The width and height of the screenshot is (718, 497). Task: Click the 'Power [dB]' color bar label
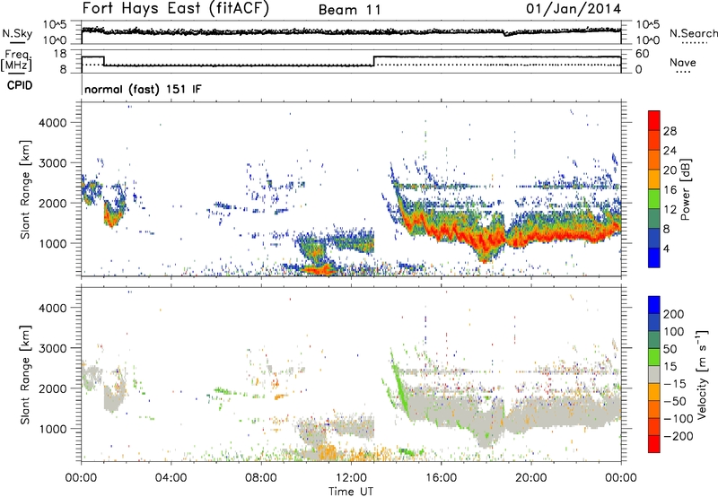(x=686, y=189)
